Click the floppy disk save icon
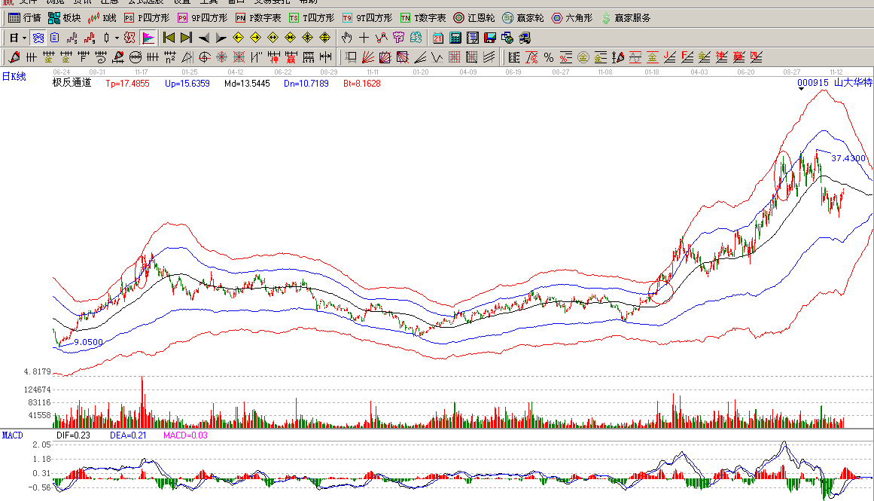The width and height of the screenshot is (874, 501). pyautogui.click(x=489, y=38)
